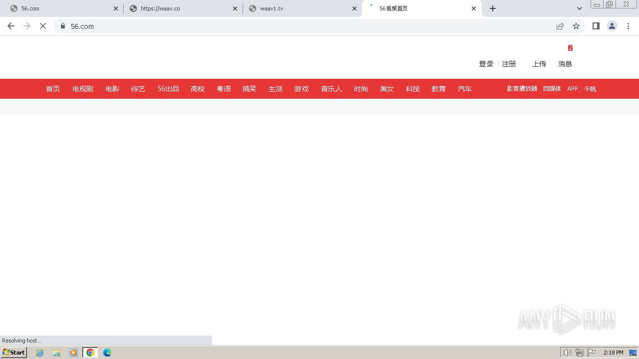Image resolution: width=639 pixels, height=359 pixels.
Task: Select the 56视频首页 tab
Action: [x=422, y=8]
